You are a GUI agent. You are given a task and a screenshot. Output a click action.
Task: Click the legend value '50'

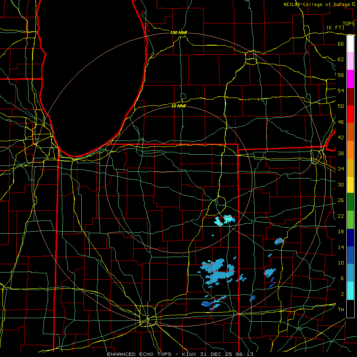[341, 106]
